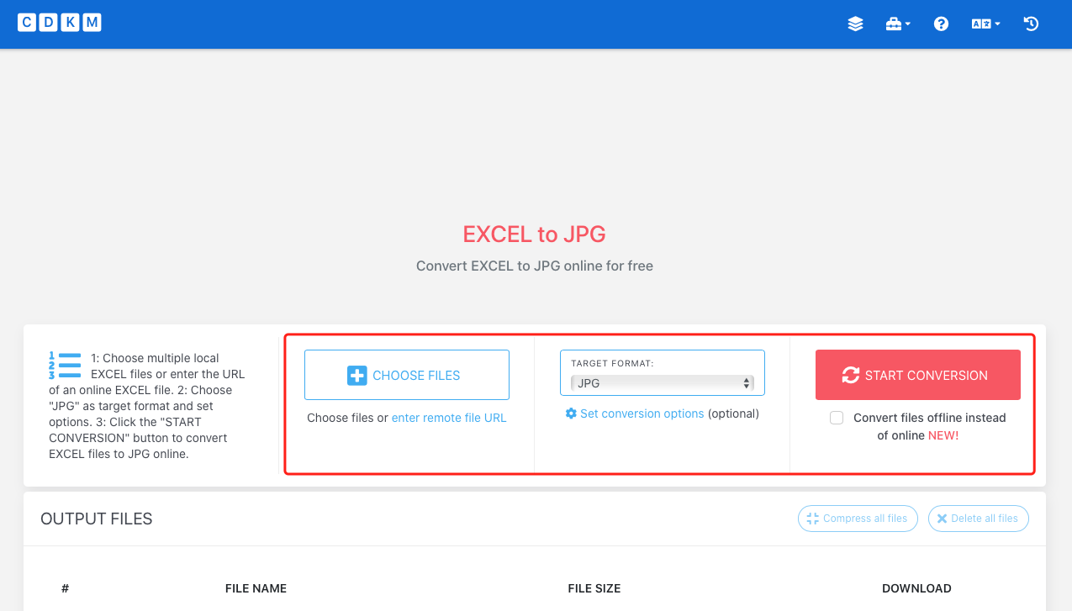Viewport: 1072px width, 611px height.
Task: Click the help question mark icon
Action: click(940, 24)
